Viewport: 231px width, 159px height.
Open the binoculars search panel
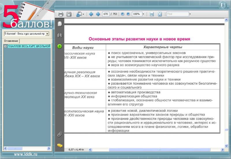pos(59,35)
